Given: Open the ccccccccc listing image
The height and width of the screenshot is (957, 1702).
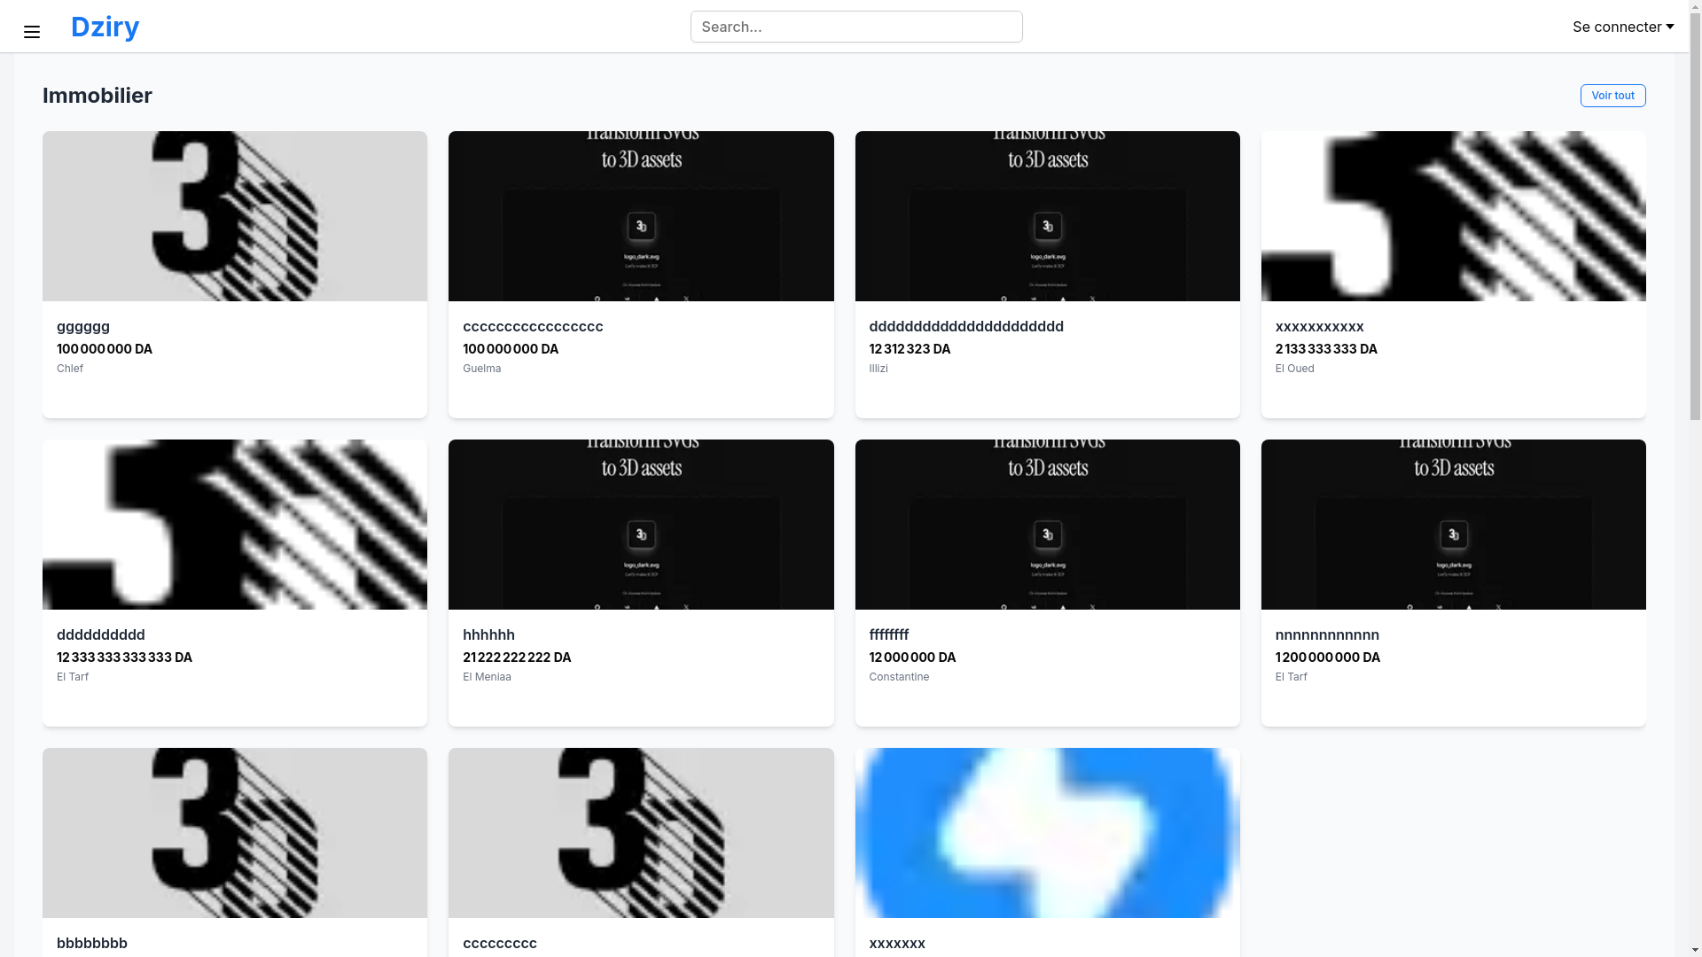Looking at the screenshot, I should [x=641, y=833].
